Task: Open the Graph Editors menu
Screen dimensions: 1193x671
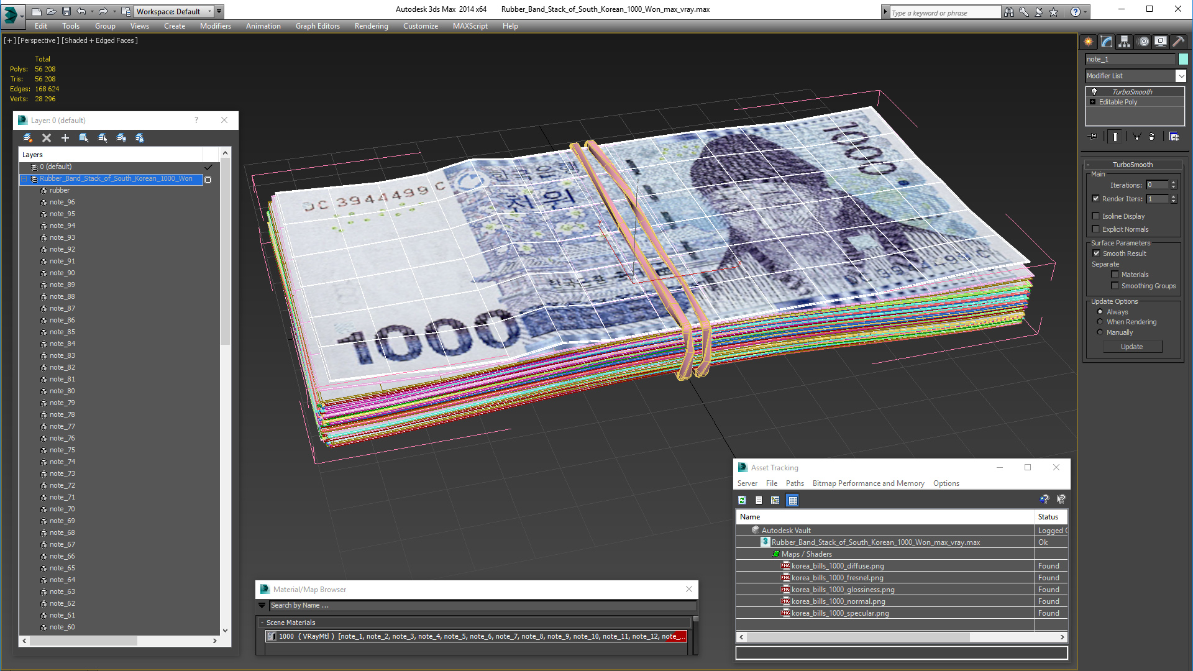Action: (x=318, y=26)
